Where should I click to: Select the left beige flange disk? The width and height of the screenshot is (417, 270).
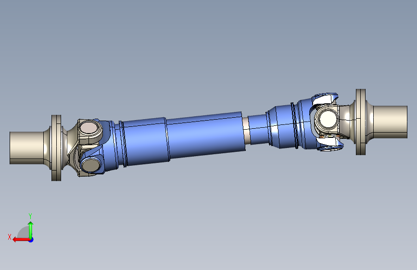56,148
